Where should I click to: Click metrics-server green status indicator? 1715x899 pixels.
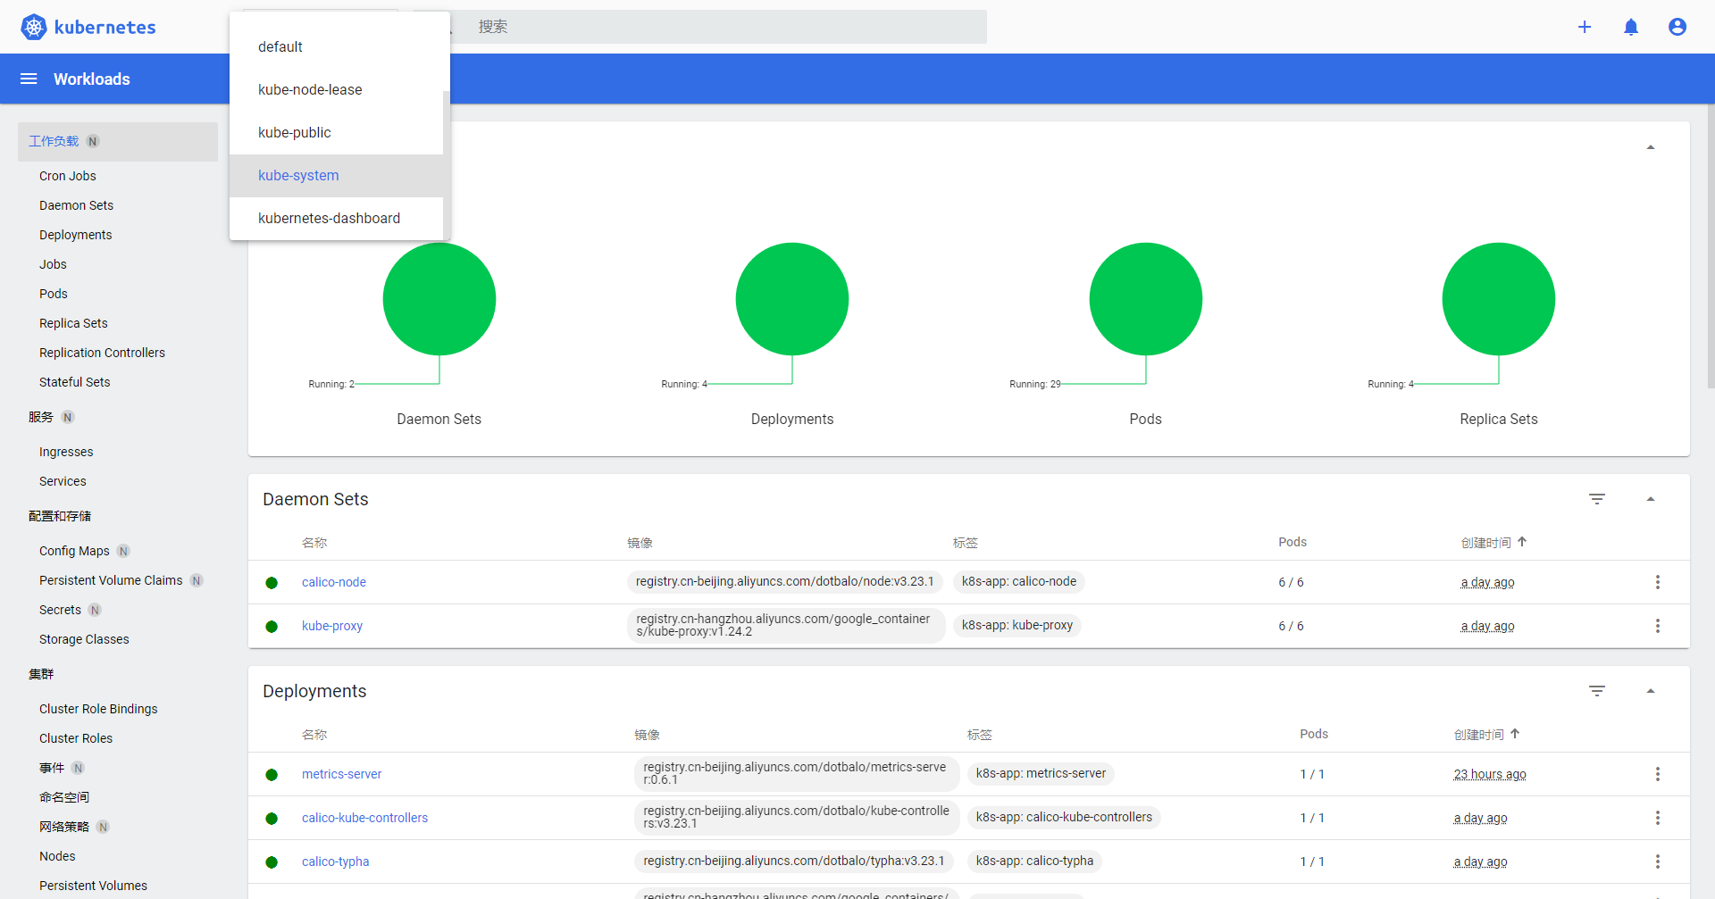click(272, 775)
